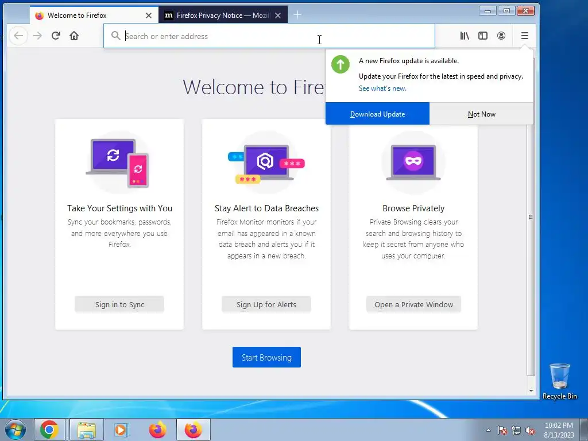Close the Firefox Privacy Notice tab
The width and height of the screenshot is (588, 441).
pyautogui.click(x=278, y=16)
